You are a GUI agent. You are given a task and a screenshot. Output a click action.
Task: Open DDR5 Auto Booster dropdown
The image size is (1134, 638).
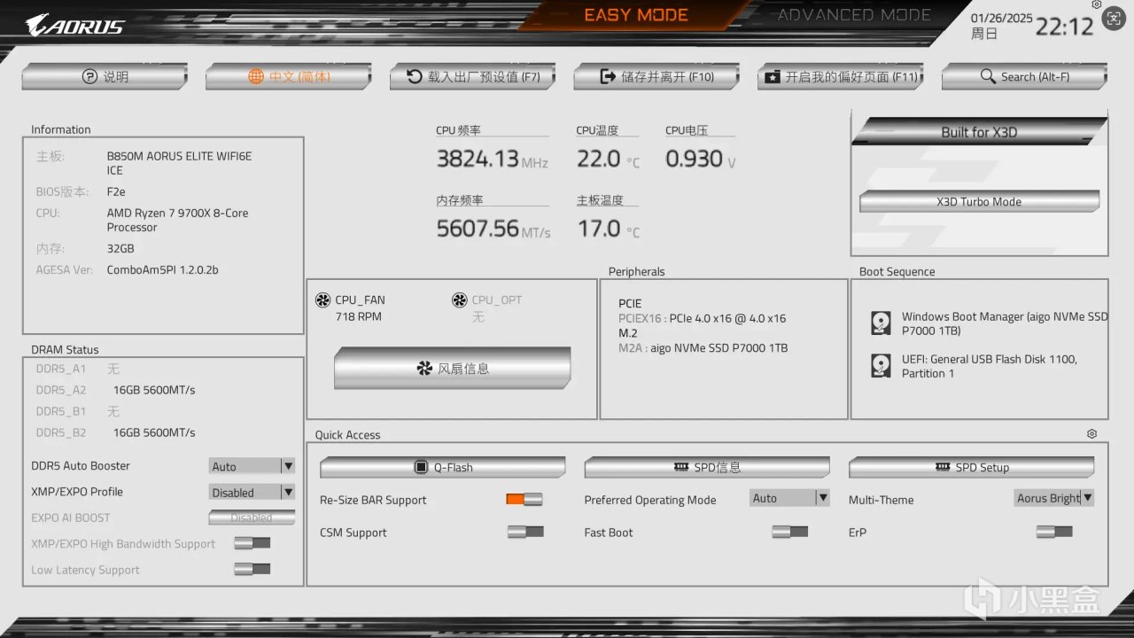[252, 466]
